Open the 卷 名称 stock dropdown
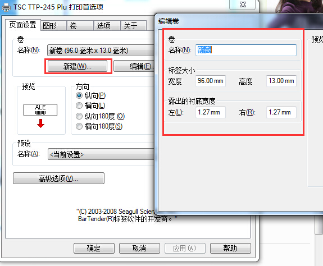The height and width of the screenshot is (266, 323). (x=101, y=51)
